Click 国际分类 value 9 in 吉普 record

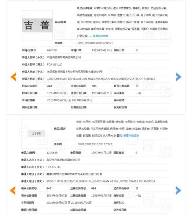pyautogui.click(x=137, y=50)
